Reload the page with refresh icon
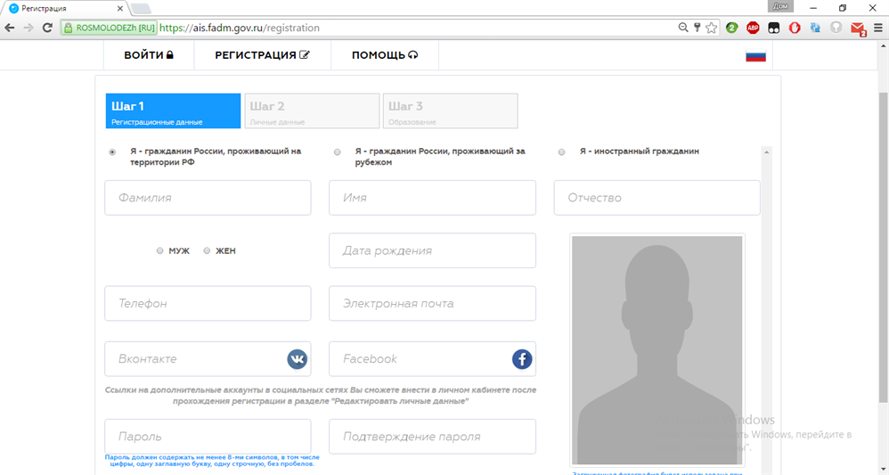This screenshot has height=475, width=889. coord(47,28)
